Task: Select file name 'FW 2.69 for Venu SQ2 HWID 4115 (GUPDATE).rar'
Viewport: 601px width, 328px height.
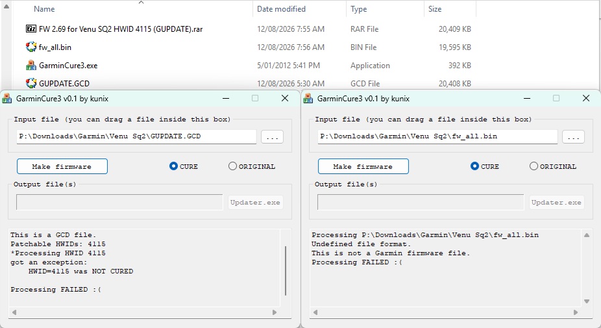Action: tap(120, 29)
